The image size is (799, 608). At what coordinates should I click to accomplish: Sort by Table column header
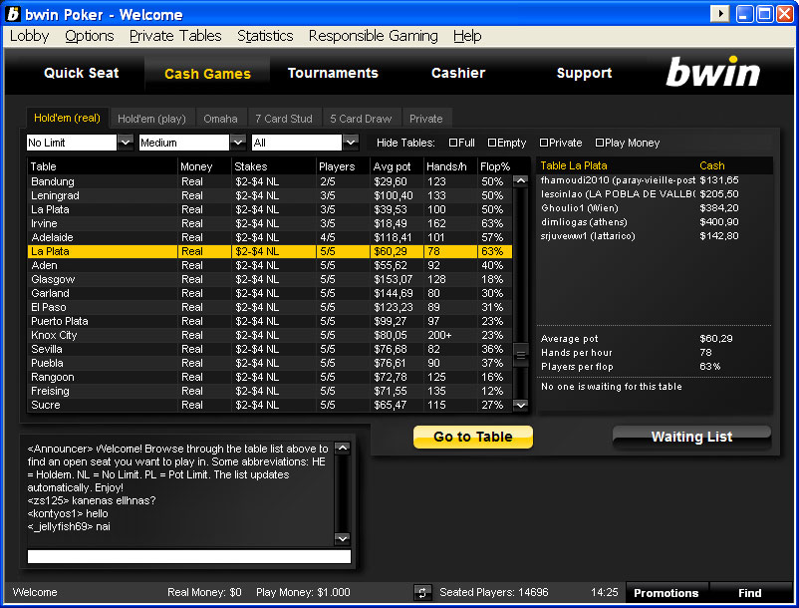tap(102, 166)
